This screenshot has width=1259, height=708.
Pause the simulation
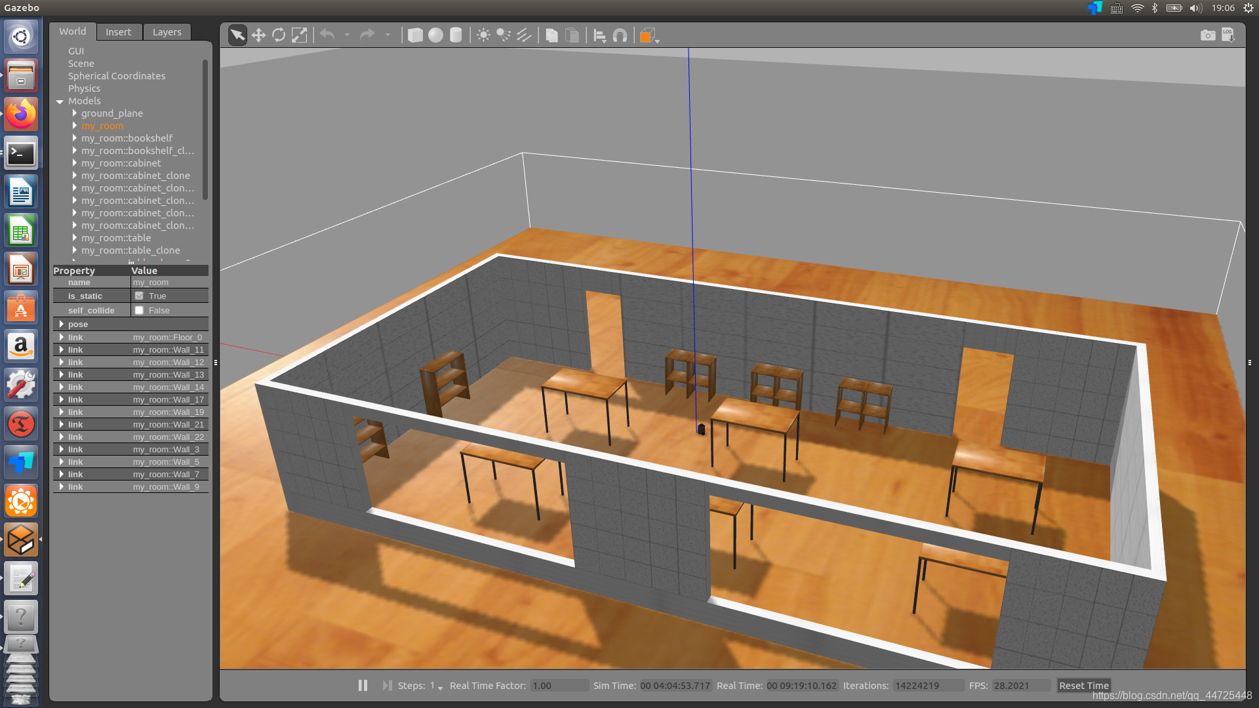click(363, 685)
